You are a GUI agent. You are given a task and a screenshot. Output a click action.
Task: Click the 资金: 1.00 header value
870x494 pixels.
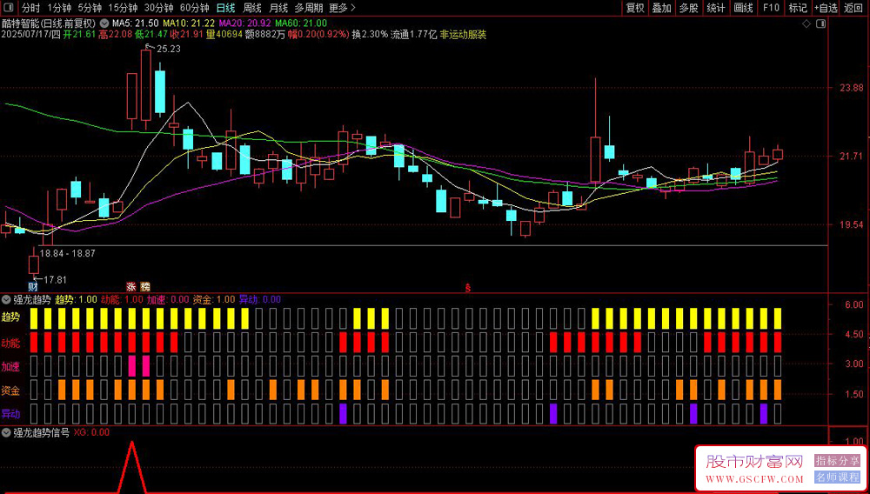214,300
